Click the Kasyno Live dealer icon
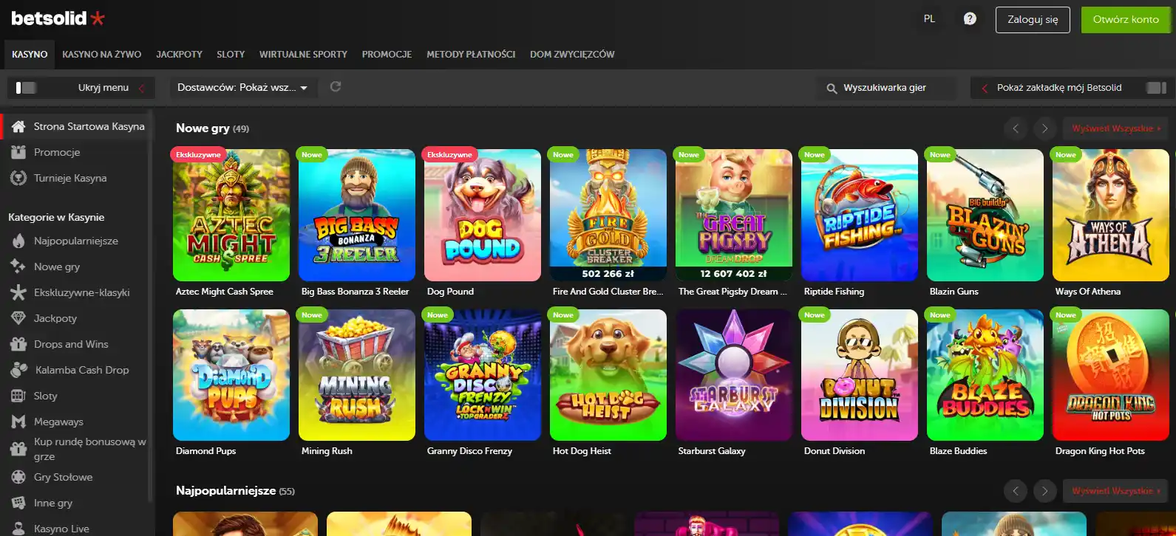 coord(19,529)
